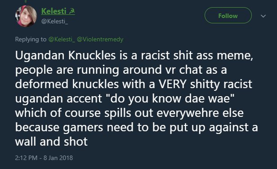Click the hammer and sickle emoji beside Kelesti
The width and height of the screenshot is (277, 169).
tap(71, 11)
